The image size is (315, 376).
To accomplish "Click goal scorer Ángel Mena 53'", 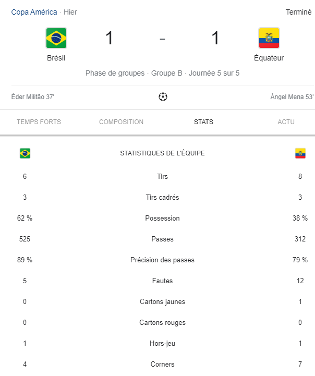I will [x=292, y=97].
